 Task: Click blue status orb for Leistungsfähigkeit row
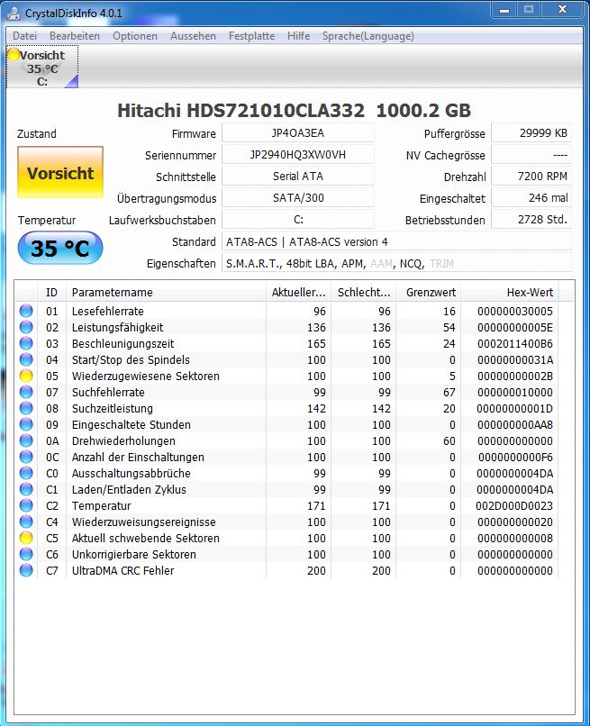point(26,327)
